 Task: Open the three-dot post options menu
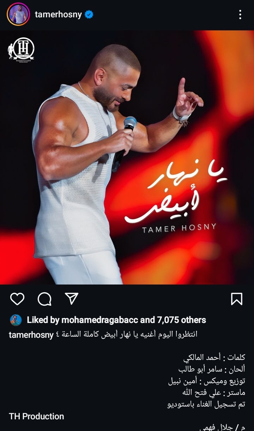[240, 14]
